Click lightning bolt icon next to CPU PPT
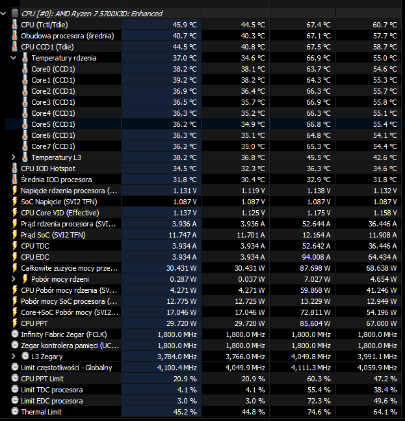Screen dimensions: 405x421 [15, 323]
